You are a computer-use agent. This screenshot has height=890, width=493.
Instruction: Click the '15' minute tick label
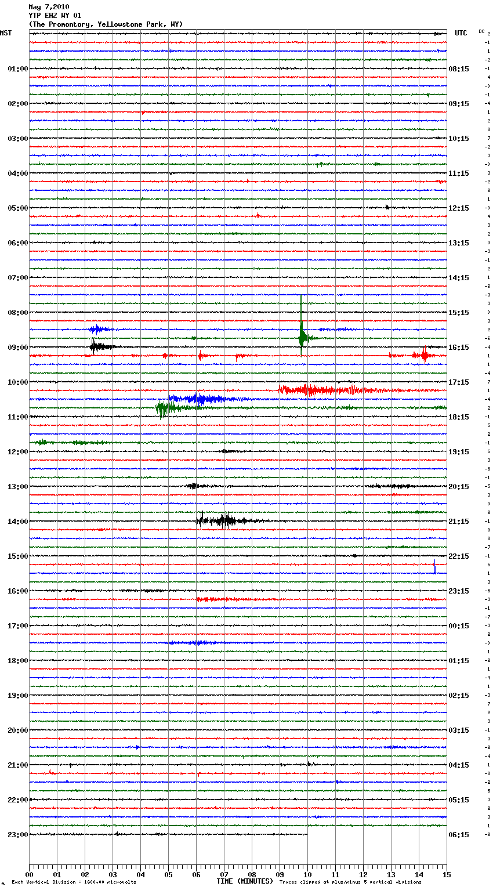(447, 874)
